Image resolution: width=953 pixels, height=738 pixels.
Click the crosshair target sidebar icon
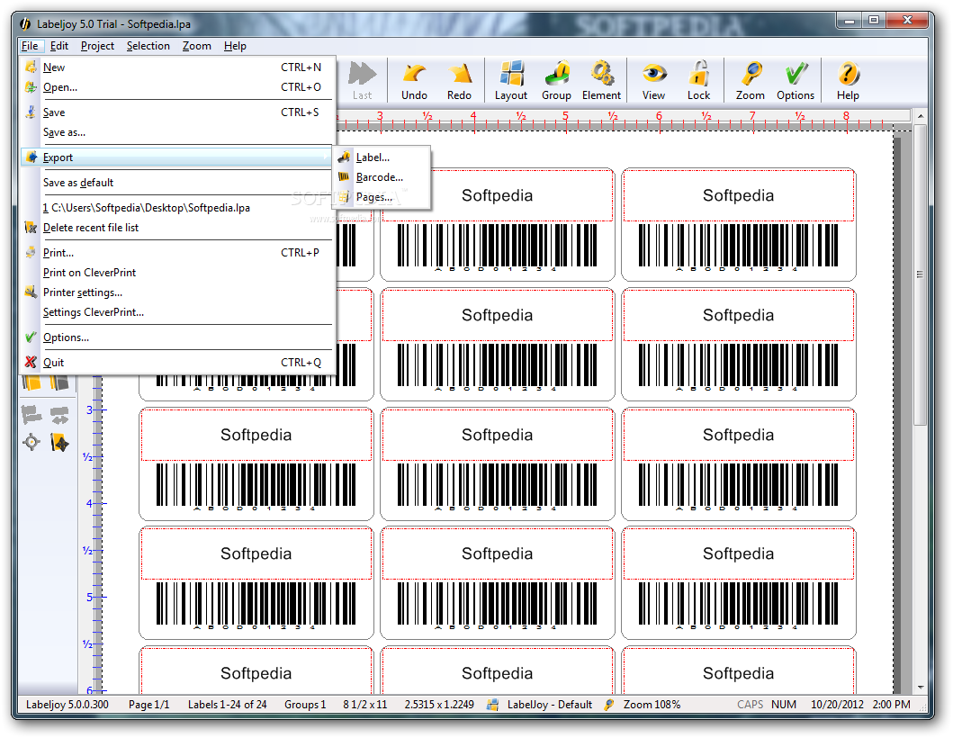pos(31,442)
